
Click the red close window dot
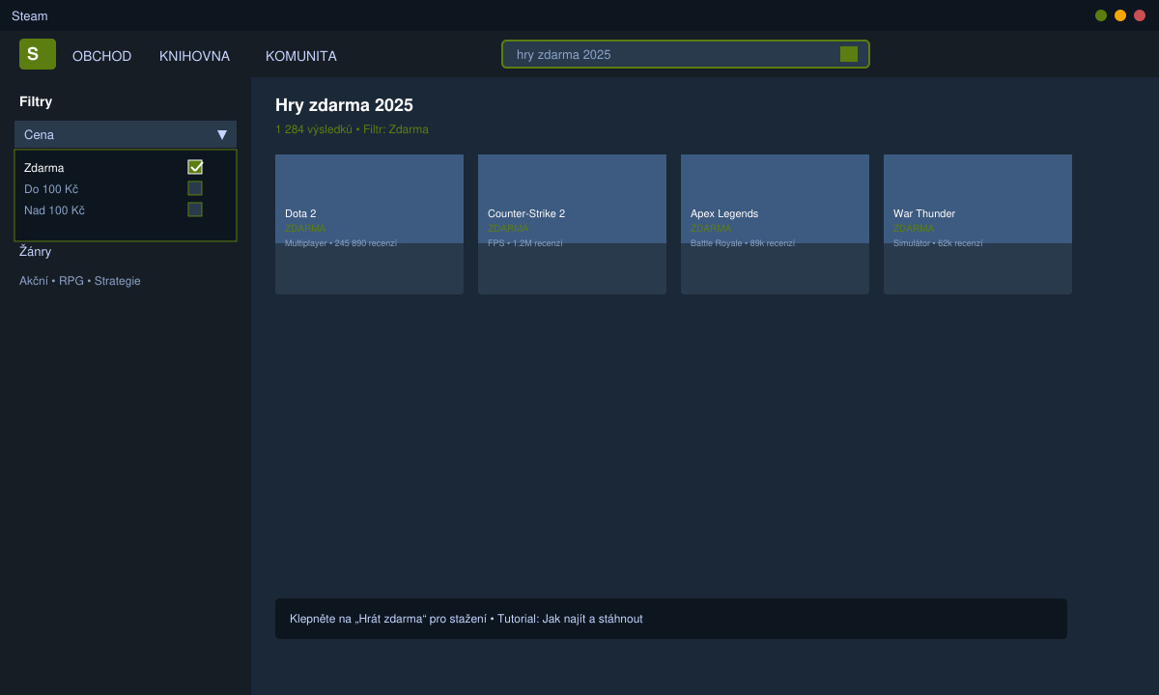(1140, 15)
